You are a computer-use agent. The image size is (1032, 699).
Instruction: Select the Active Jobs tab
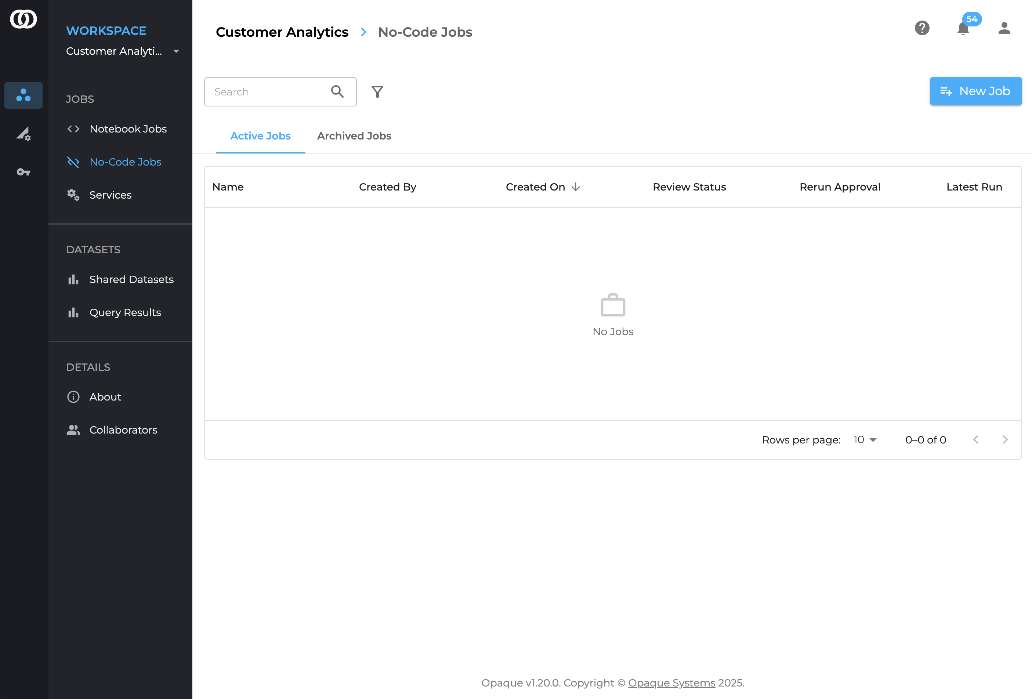click(x=260, y=136)
